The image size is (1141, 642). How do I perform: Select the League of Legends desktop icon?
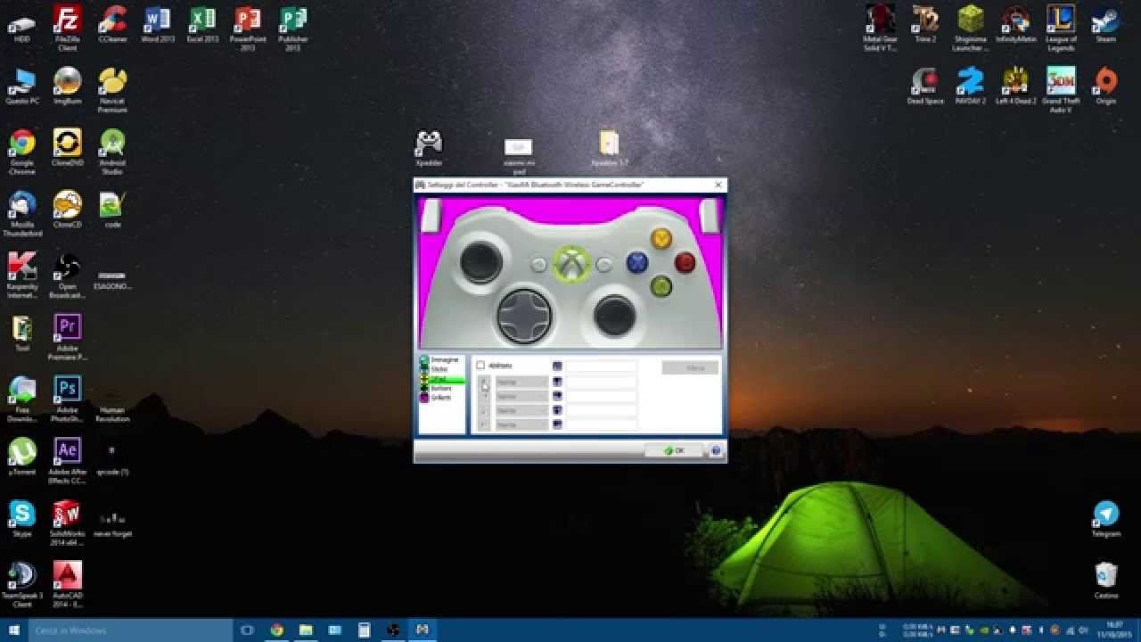click(x=1061, y=27)
